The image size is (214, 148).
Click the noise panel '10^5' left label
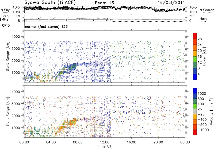click(x=16, y=7)
